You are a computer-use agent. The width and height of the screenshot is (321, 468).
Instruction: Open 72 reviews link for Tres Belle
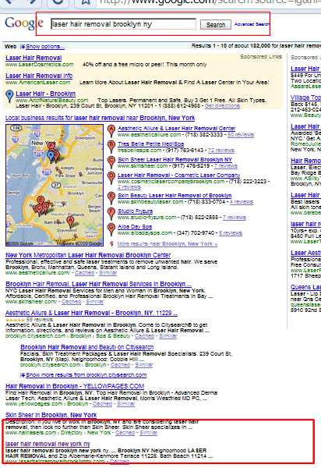[221, 151]
